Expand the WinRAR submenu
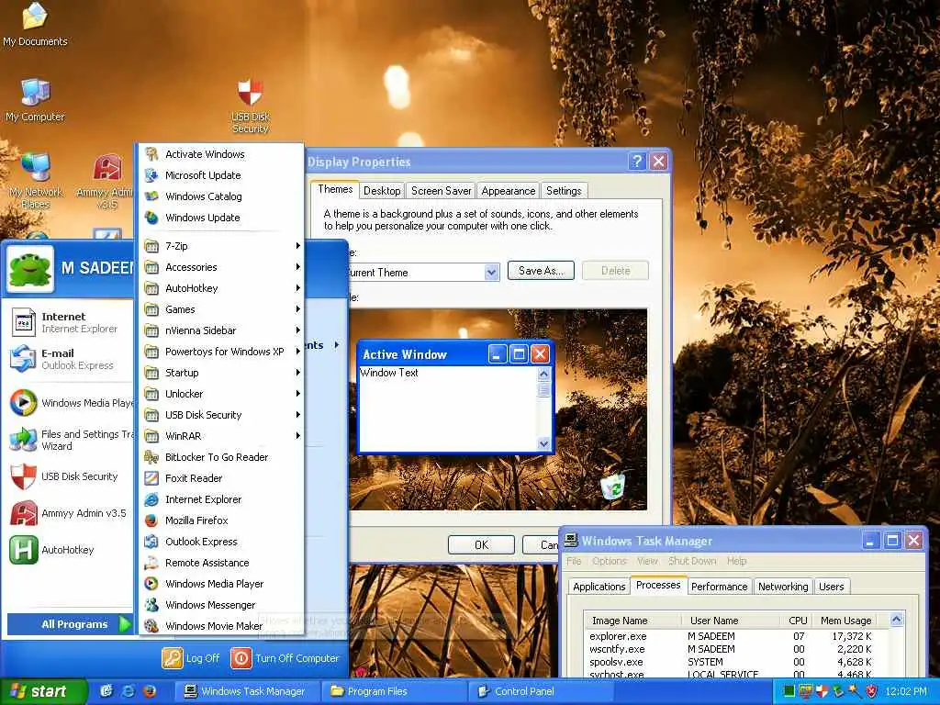Viewport: 940px width, 705px height. click(220, 436)
